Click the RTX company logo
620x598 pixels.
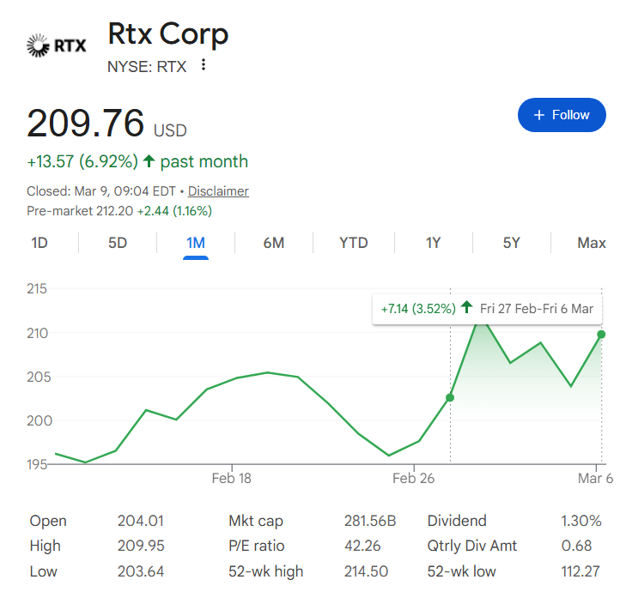tap(57, 45)
